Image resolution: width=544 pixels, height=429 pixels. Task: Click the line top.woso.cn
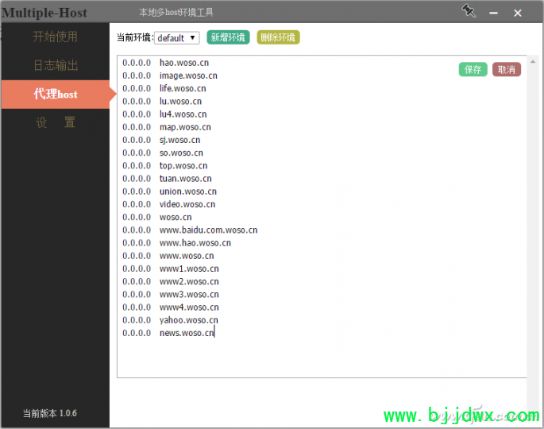point(165,165)
